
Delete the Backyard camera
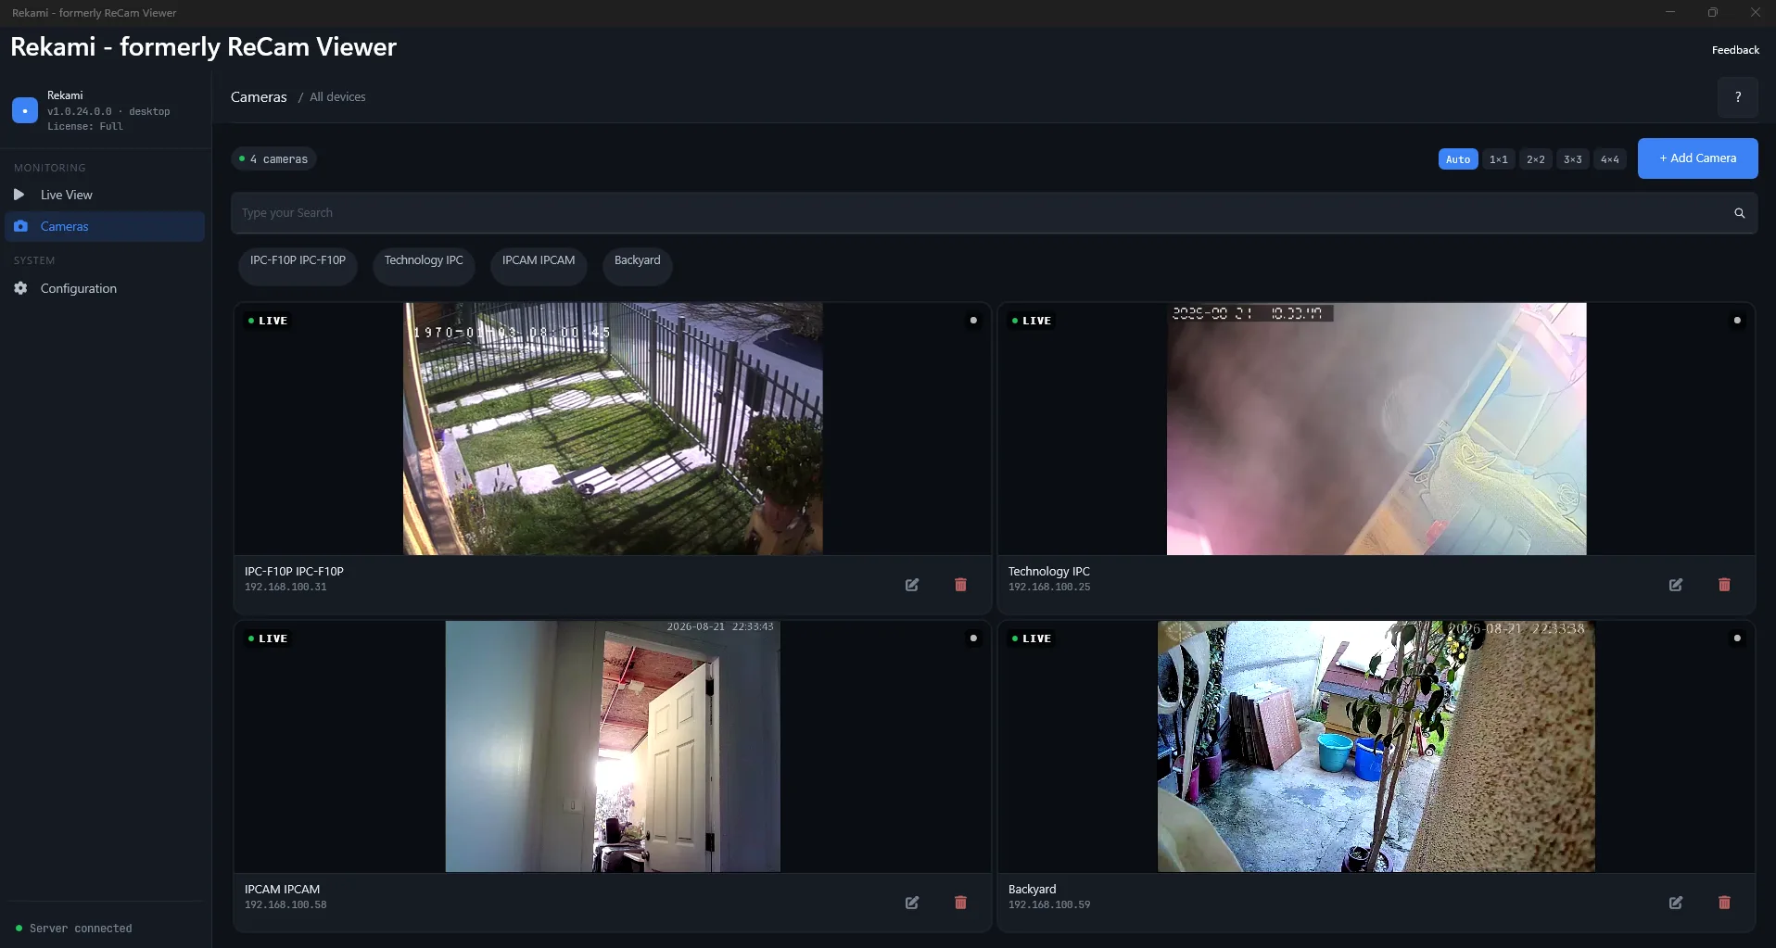1724,903
